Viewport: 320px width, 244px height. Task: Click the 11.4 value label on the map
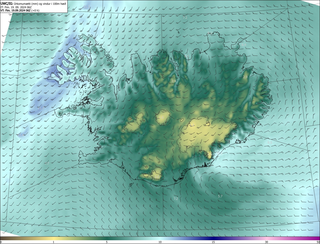tap(21, 135)
